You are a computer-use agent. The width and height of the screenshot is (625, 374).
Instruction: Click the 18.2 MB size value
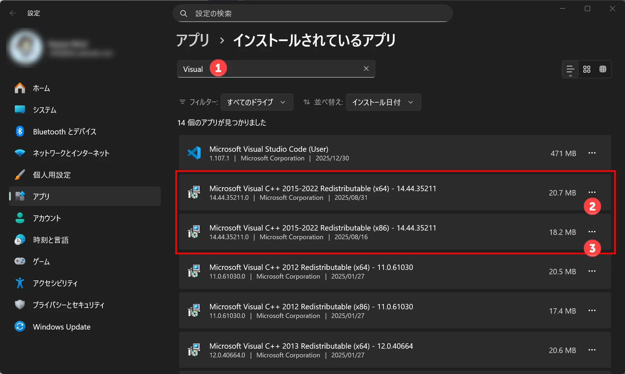pos(562,232)
